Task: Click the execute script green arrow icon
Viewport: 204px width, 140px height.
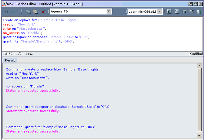Action: [199, 12]
